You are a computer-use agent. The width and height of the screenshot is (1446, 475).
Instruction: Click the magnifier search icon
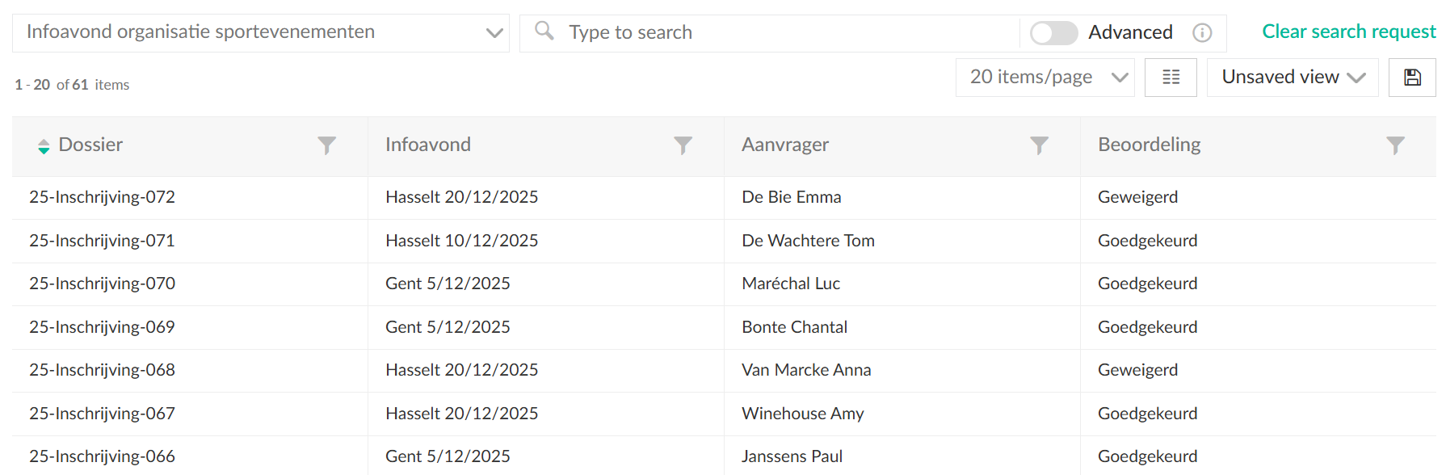(x=544, y=32)
